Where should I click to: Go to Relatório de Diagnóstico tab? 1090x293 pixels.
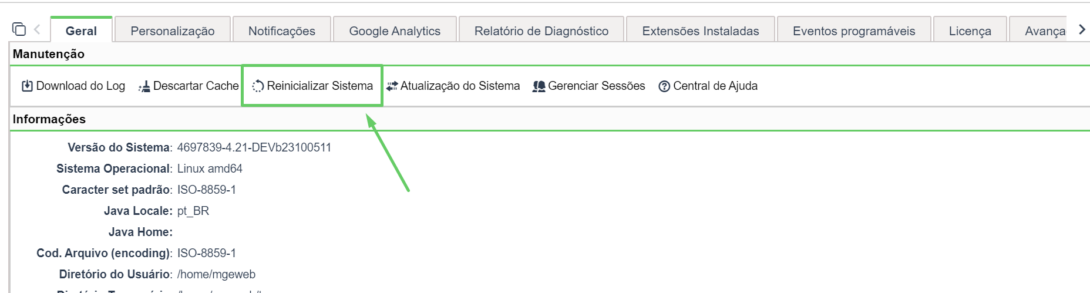(541, 31)
